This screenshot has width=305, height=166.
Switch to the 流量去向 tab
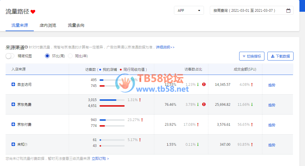(x=76, y=25)
